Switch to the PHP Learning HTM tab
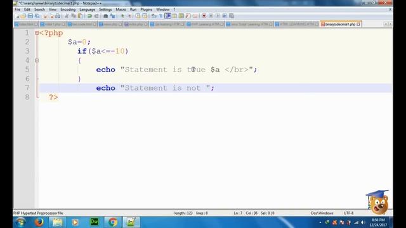The height and width of the screenshot is (228, 406). (205, 24)
